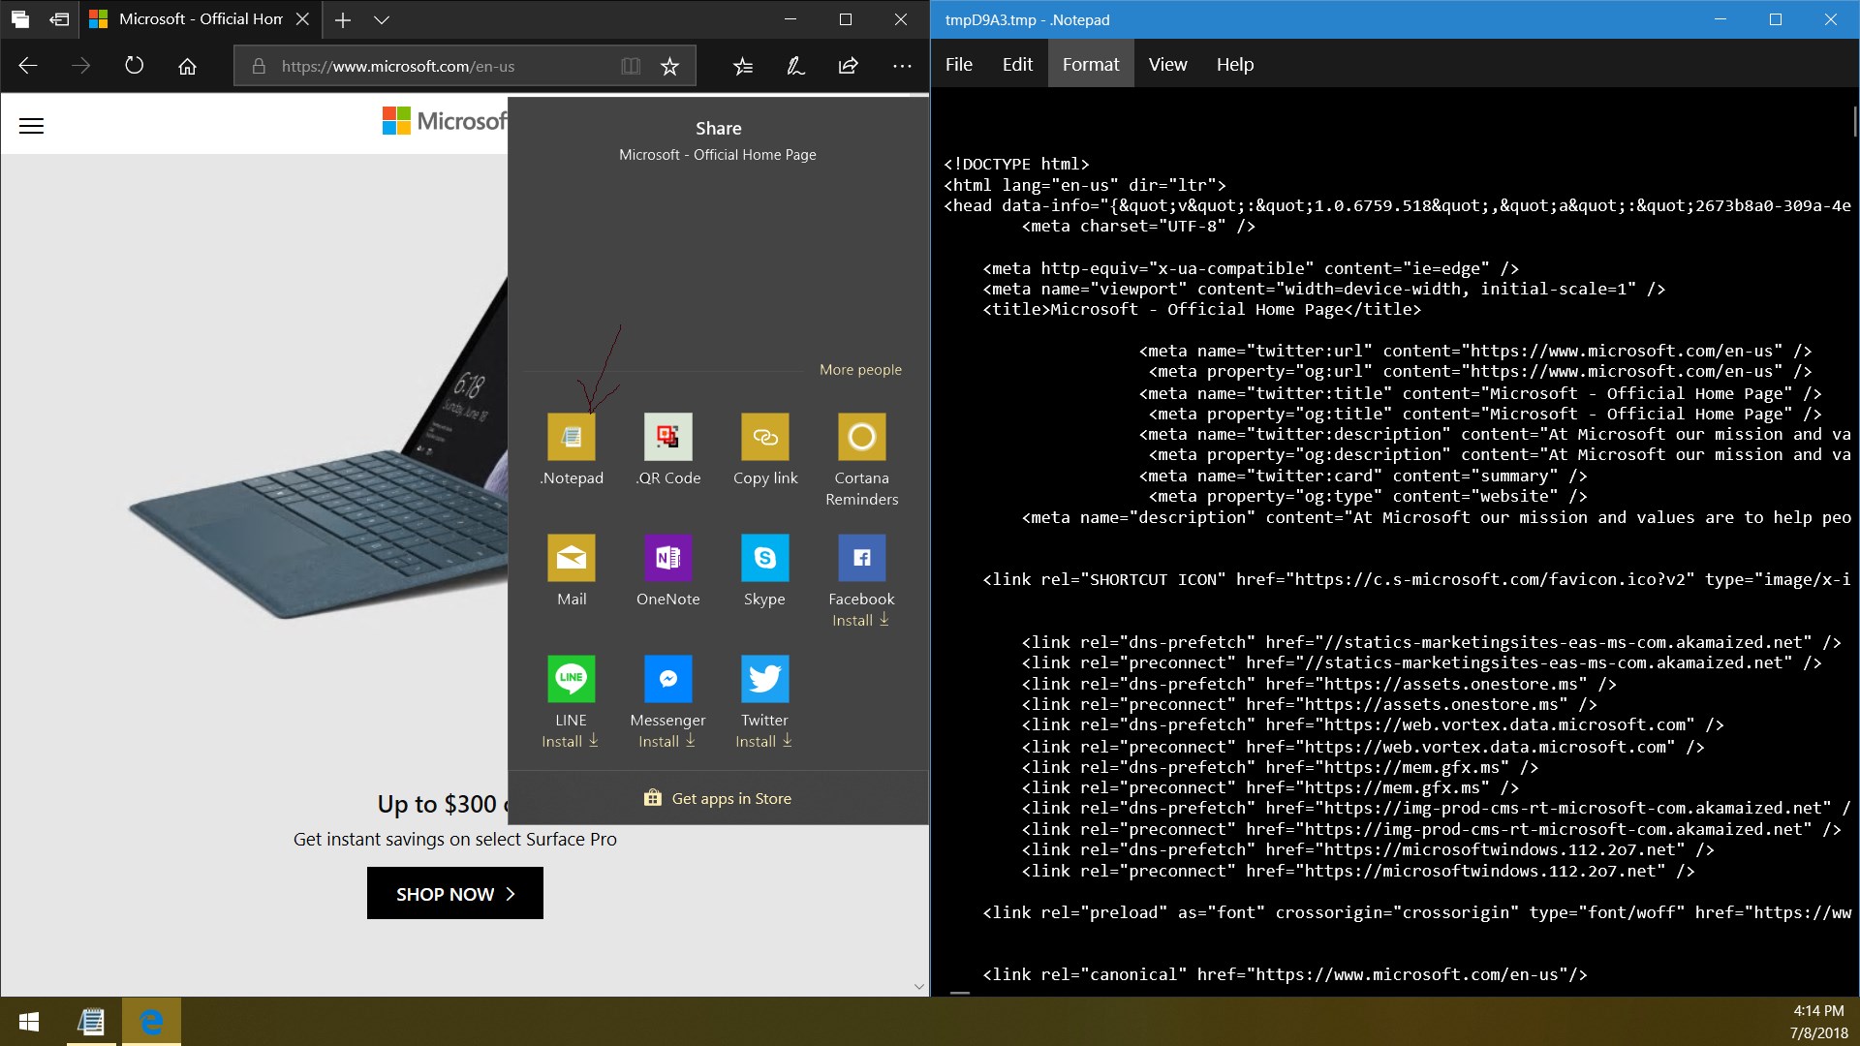Expand Edge Settings and more menu
The height and width of the screenshot is (1046, 1860).
coord(902,66)
